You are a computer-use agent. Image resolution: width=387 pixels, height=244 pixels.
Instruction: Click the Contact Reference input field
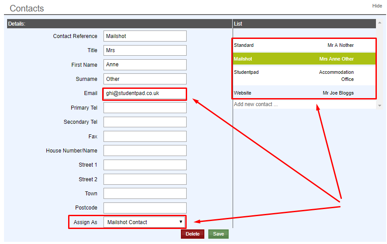pos(145,36)
